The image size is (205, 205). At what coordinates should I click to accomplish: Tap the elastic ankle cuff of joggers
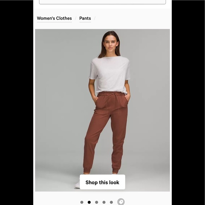click(87, 170)
